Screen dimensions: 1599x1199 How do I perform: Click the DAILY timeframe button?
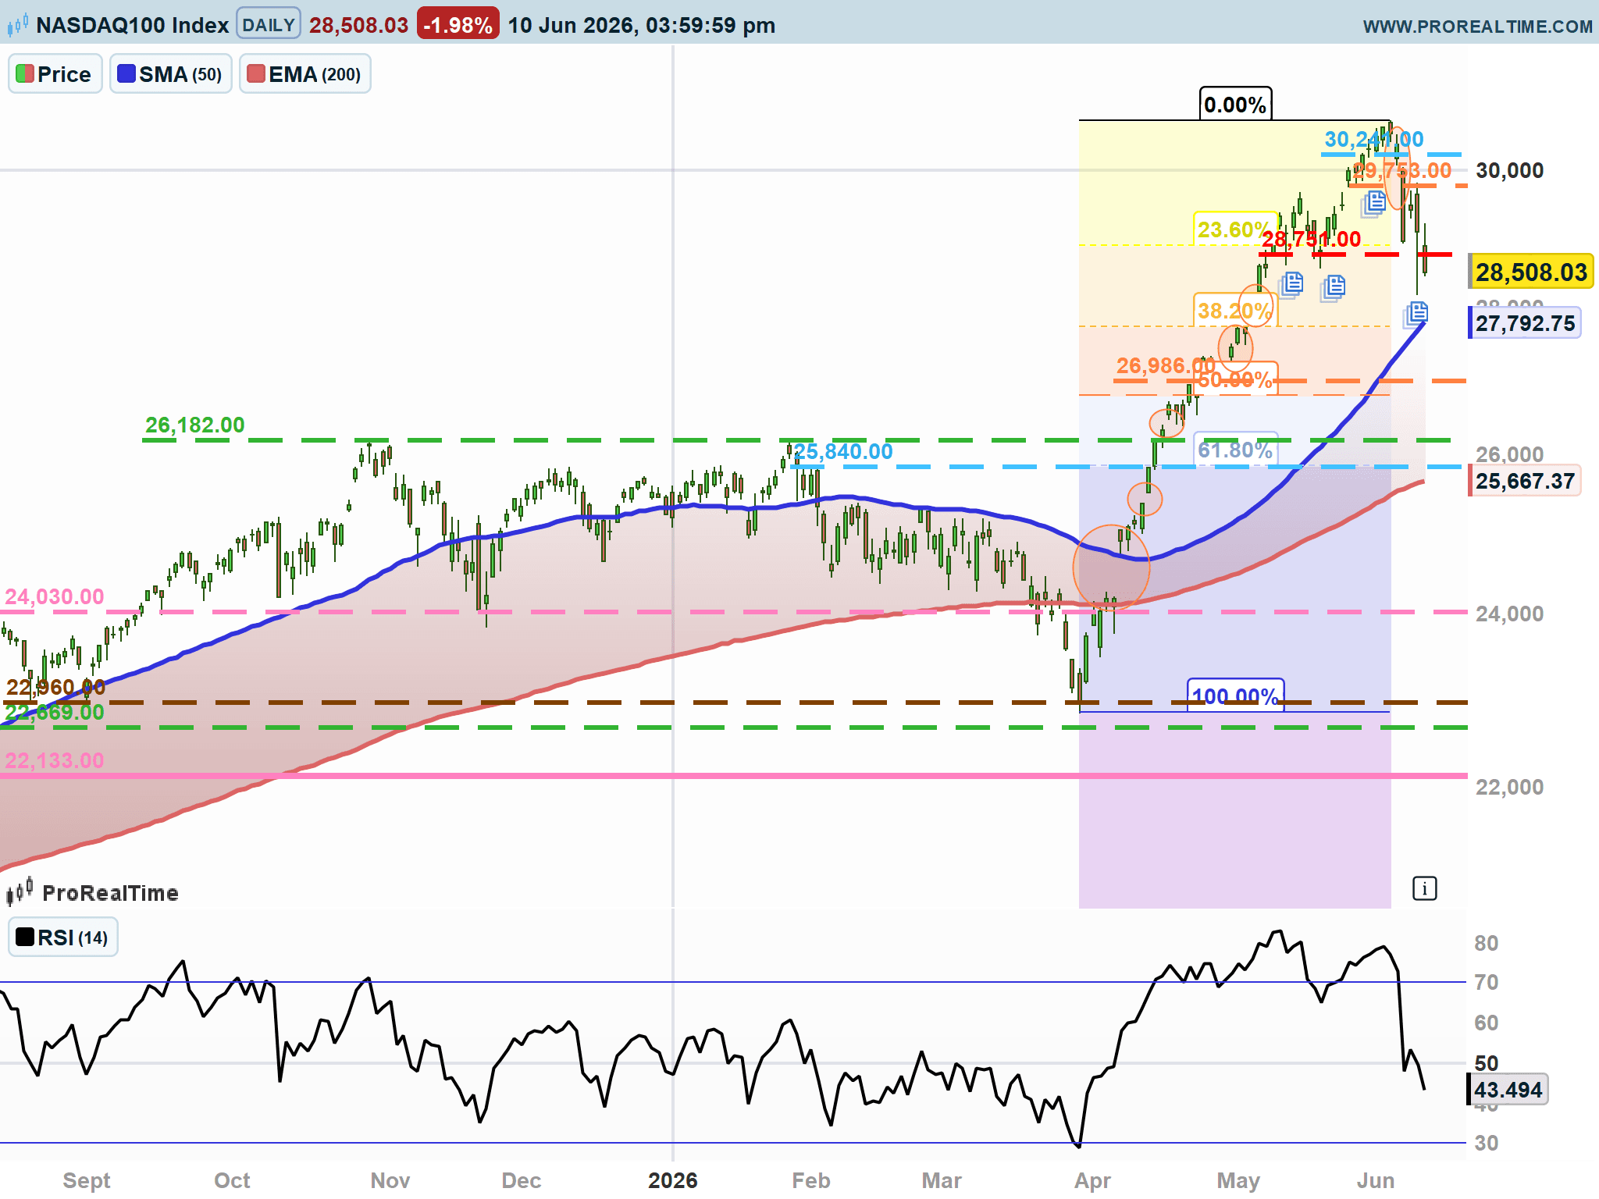pos(268,25)
